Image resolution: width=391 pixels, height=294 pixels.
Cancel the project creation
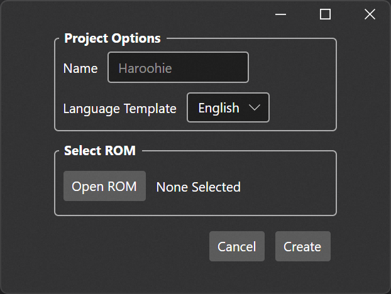click(236, 246)
